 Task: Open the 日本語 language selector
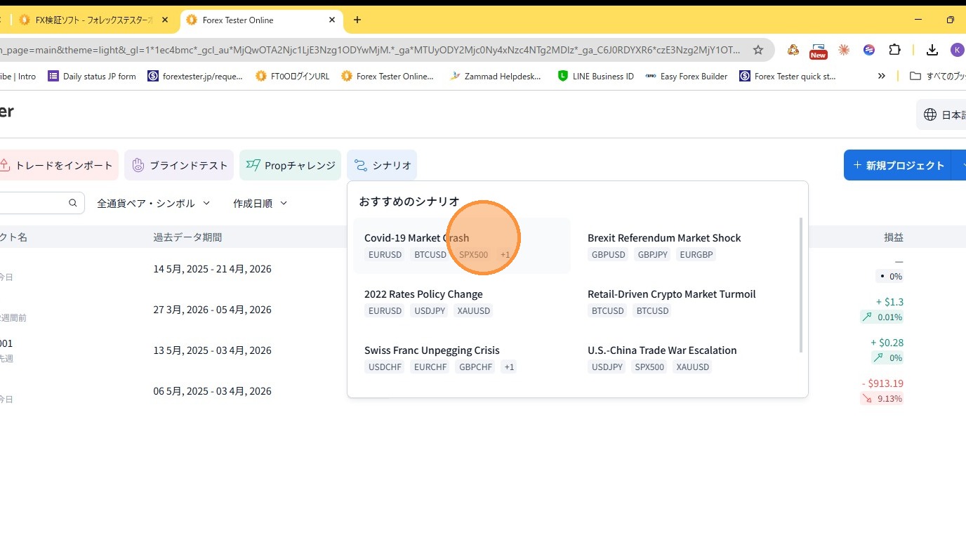tap(941, 114)
